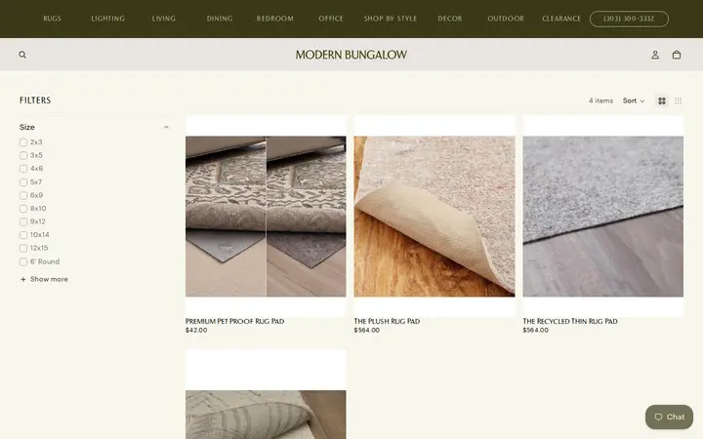Switch to large grid view icon

click(662, 100)
